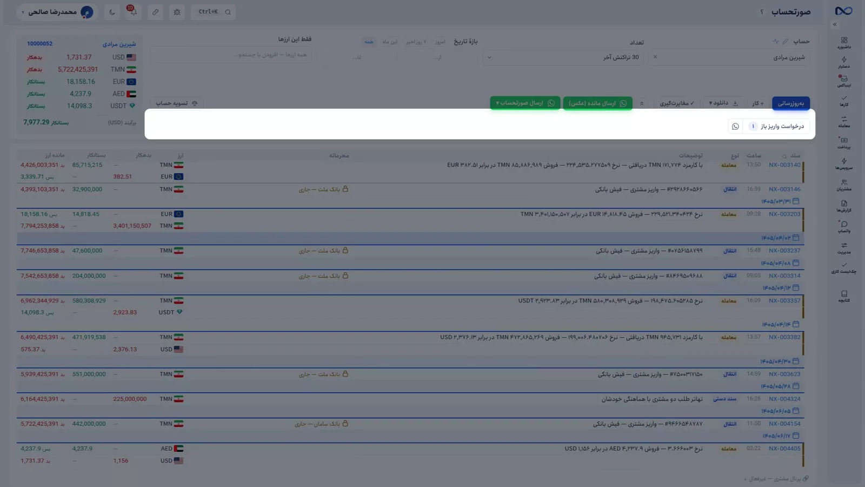Screen dimensions: 865x487
Task: Open کتابچه (handbook) in the sidebar
Action: click(x=844, y=297)
